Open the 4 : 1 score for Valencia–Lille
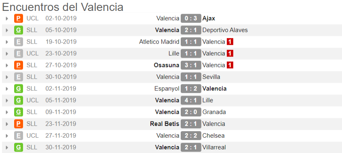Screen dimensions: 342x153 click(x=191, y=100)
